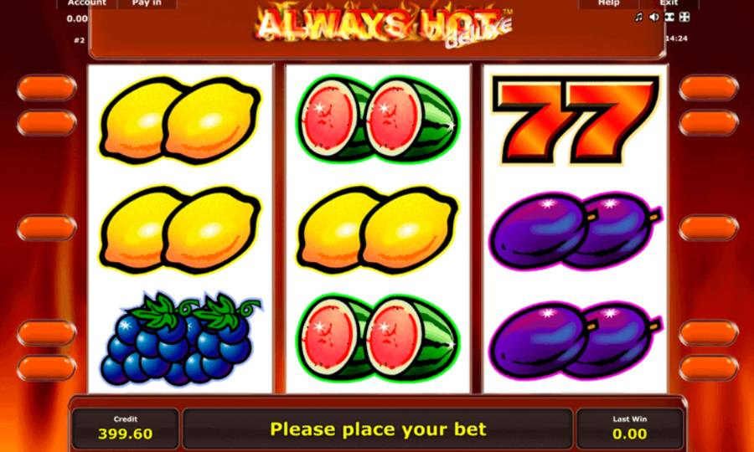This screenshot has width=754, height=452.
Task: Select the bottom watermelon symbol in middle reel
Action: click(x=378, y=337)
